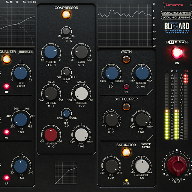The image size is (192, 192).
Task: Click the HF kHz frequency knob
Action: tap(21, 73)
